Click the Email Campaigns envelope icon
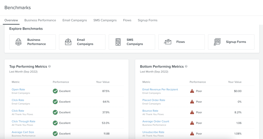The width and height of the screenshot is (263, 139). [x=68, y=42]
